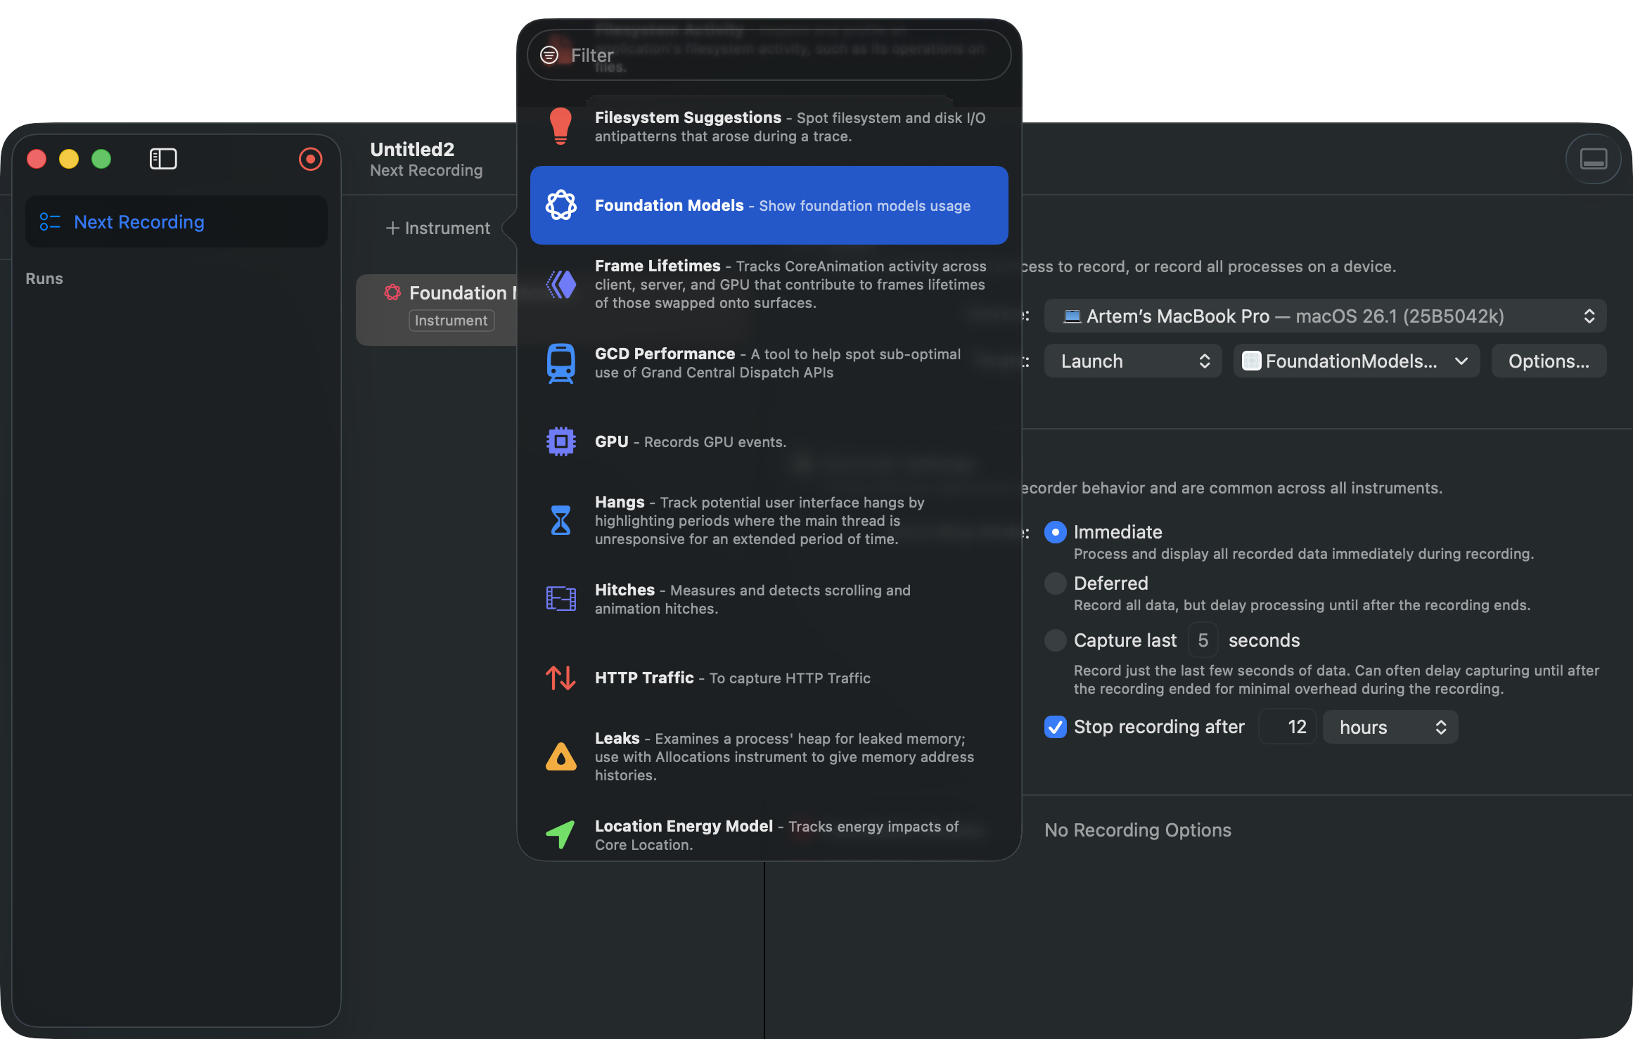Viewport: 1633px width, 1039px height.
Task: Choose Foundation Models from instrument list
Action: pyautogui.click(x=769, y=205)
